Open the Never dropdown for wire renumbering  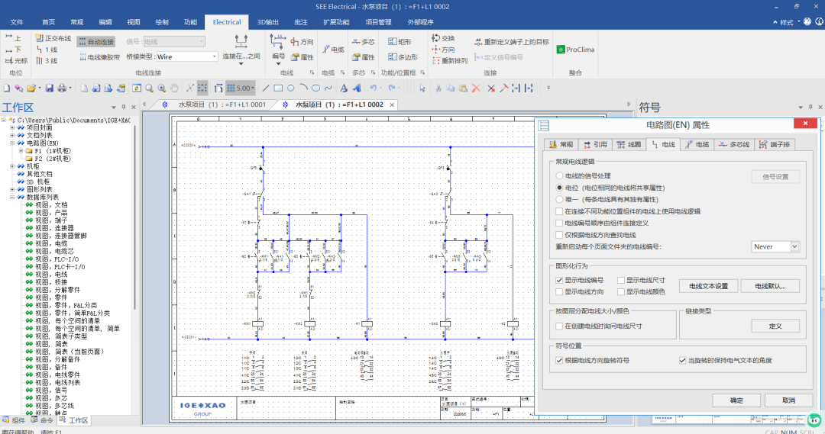point(776,246)
